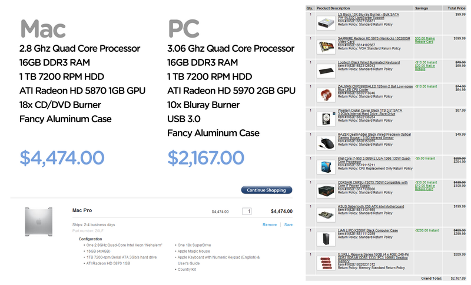Open the G.SKILL Ripjaws 16GB memory link
This screenshot has height=285, width=471.
tap(373, 257)
